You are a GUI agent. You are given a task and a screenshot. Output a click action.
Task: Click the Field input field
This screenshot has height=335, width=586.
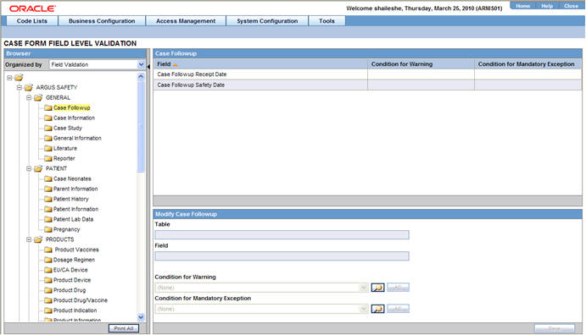282,256
